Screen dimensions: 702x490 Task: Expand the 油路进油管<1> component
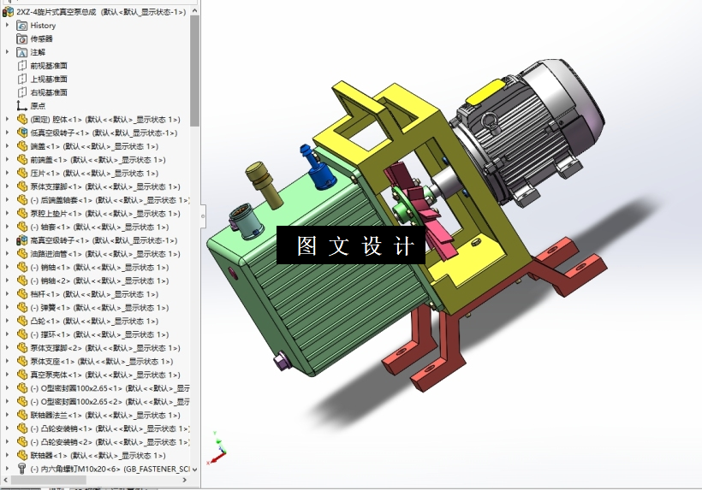tap(7, 253)
